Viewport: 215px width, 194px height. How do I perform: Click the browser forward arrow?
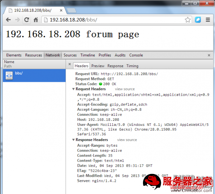point(17,20)
